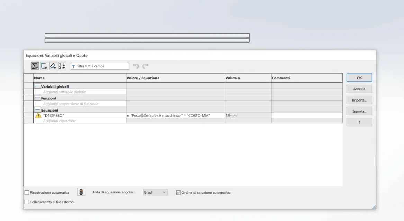The height and width of the screenshot is (221, 404).
Task: Click the Redo arrow icon
Action: (145, 66)
